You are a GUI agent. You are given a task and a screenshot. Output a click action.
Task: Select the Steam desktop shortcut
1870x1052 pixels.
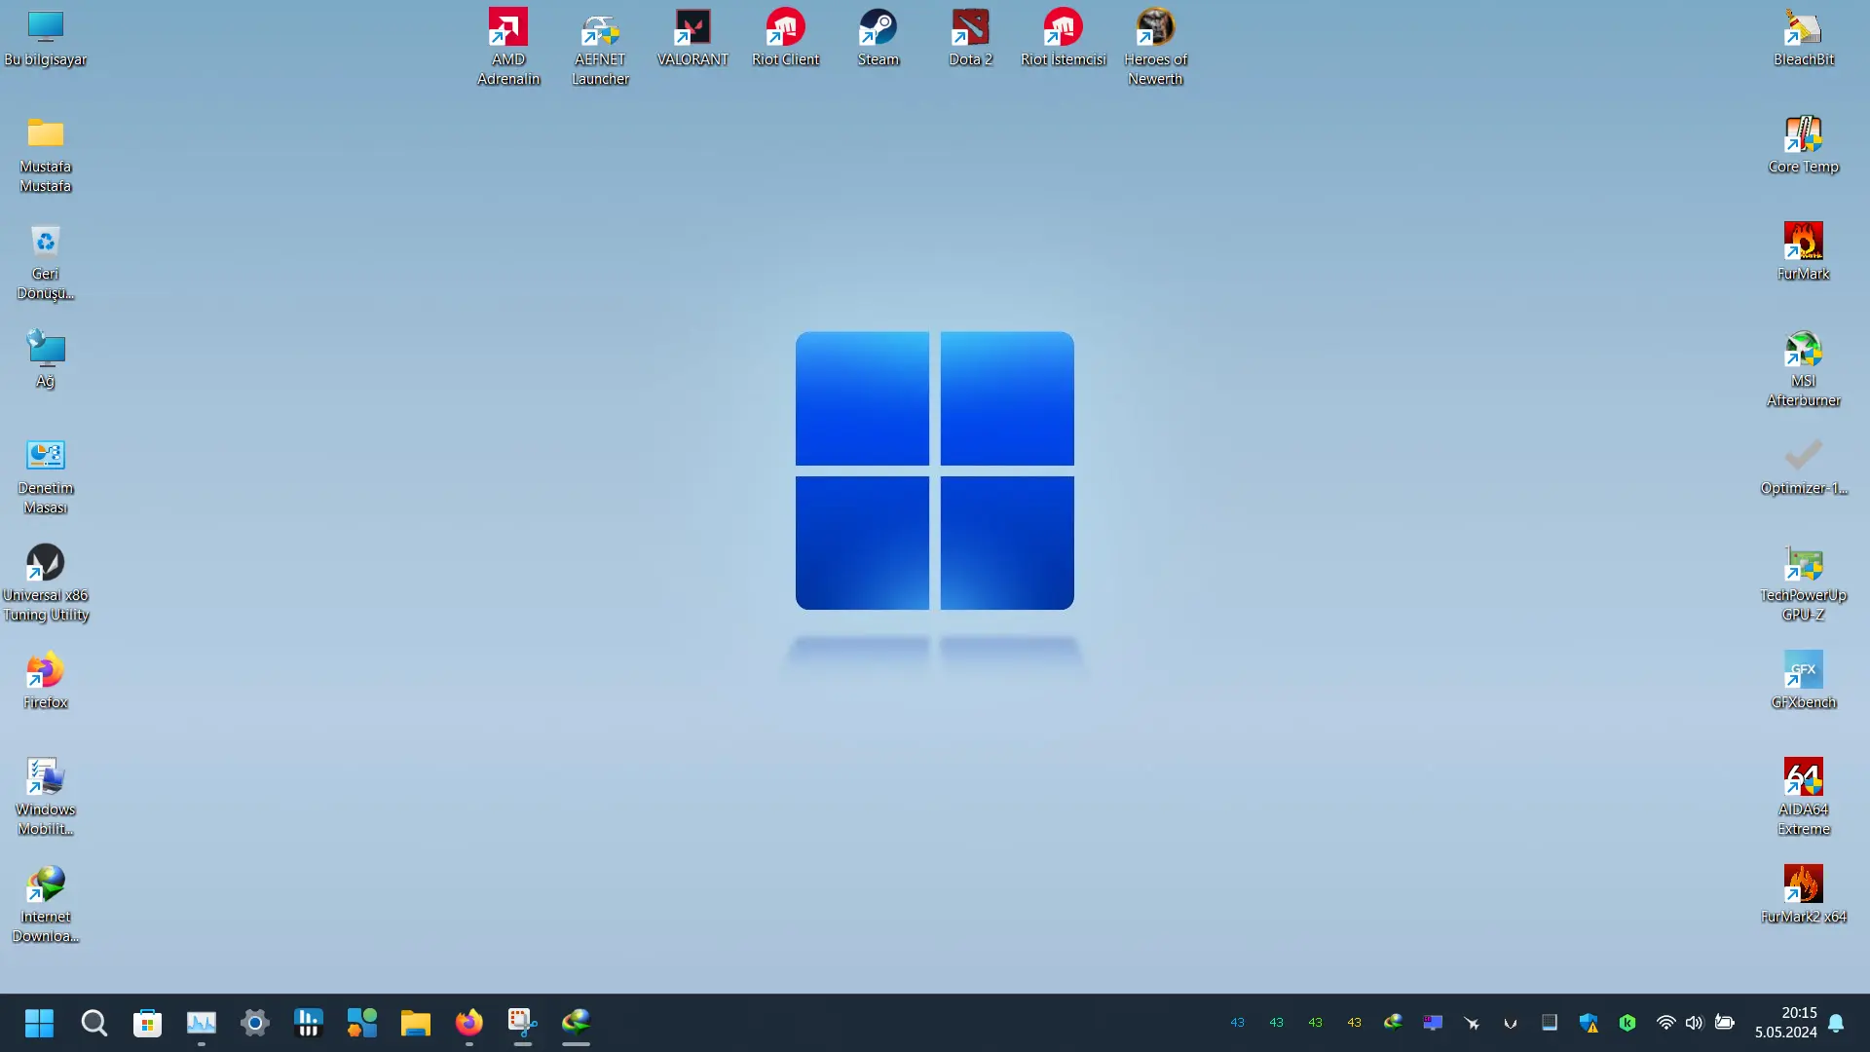tap(878, 38)
